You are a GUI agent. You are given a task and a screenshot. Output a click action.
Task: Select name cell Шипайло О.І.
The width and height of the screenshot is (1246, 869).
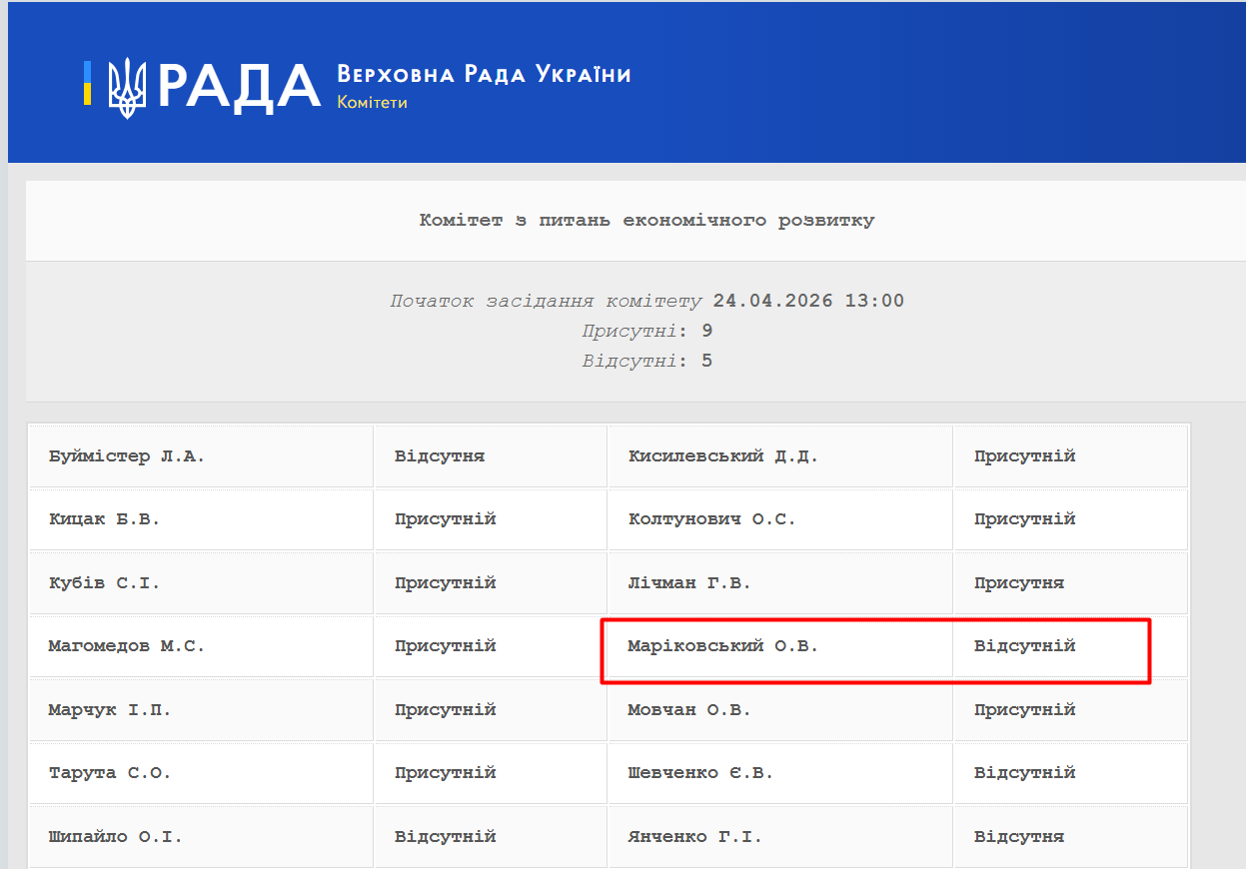(201, 837)
